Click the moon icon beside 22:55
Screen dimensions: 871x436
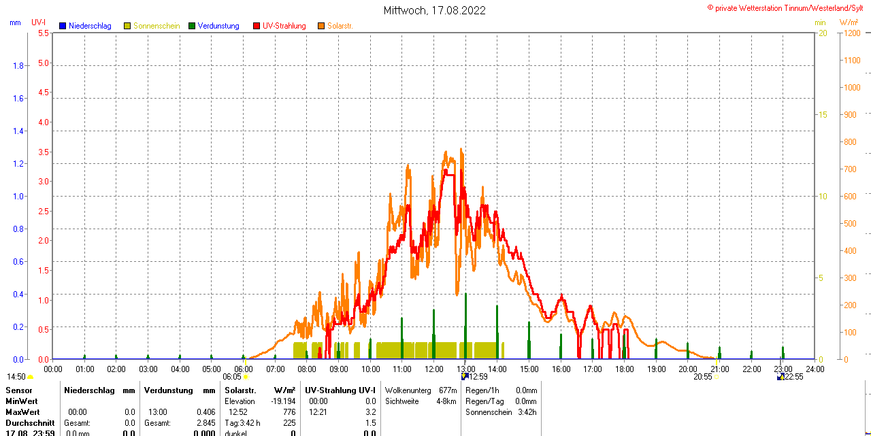[780, 376]
